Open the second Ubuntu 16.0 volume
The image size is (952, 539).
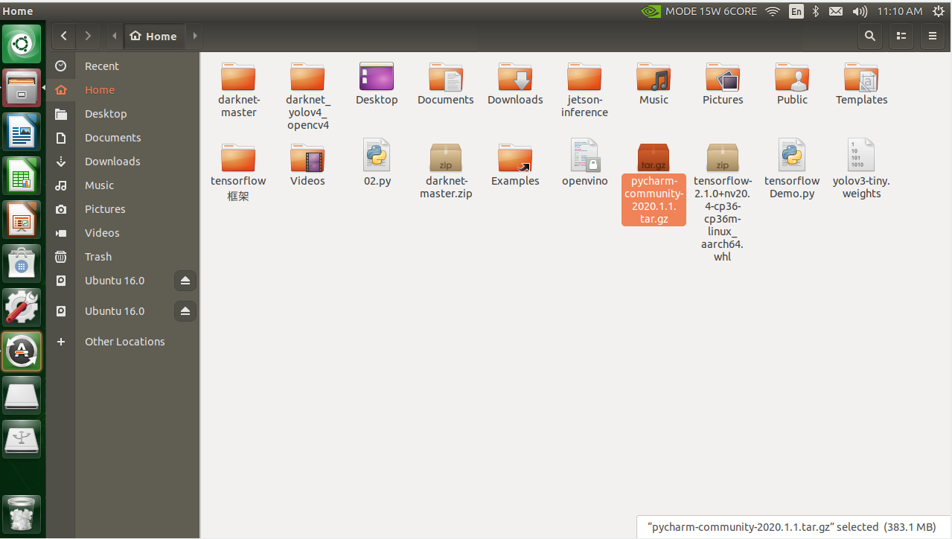click(115, 311)
